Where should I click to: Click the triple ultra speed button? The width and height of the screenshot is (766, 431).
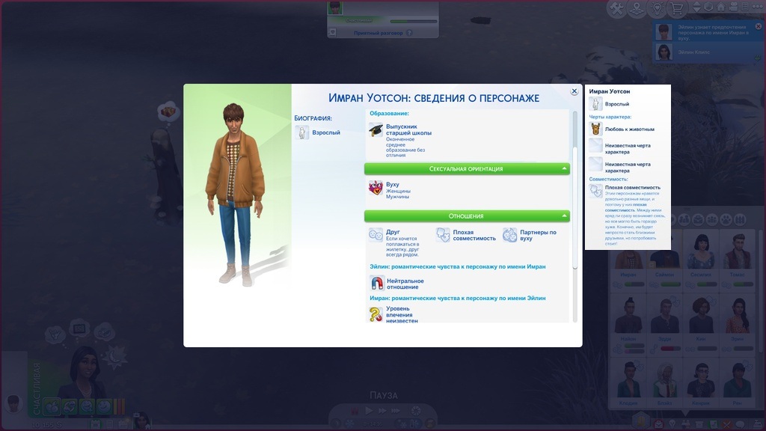pyautogui.click(x=396, y=411)
